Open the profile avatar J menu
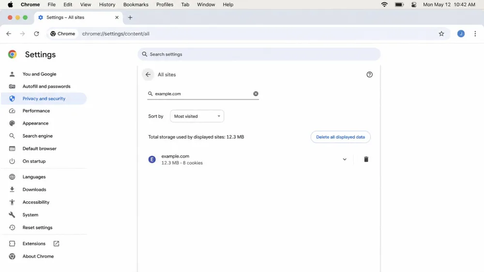 click(461, 33)
